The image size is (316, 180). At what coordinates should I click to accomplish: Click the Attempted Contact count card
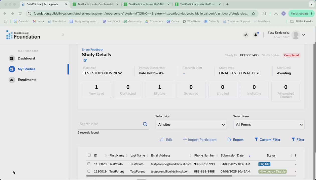[x=286, y=91]
